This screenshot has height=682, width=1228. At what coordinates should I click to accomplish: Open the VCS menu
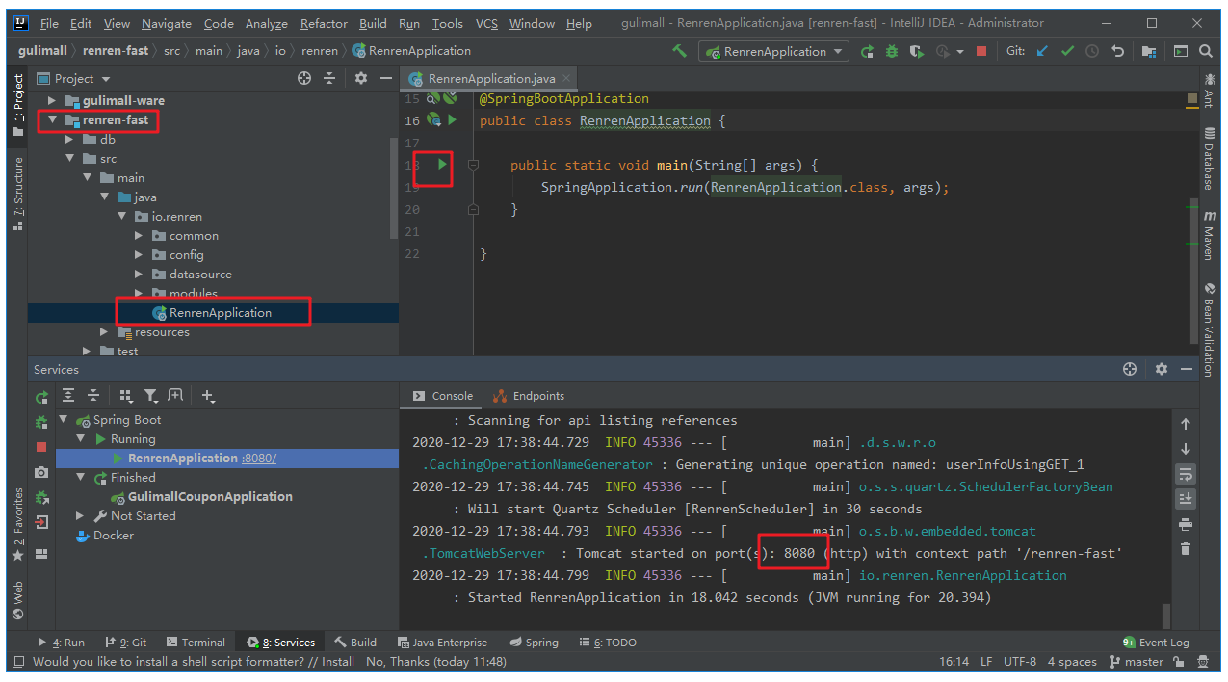(485, 23)
